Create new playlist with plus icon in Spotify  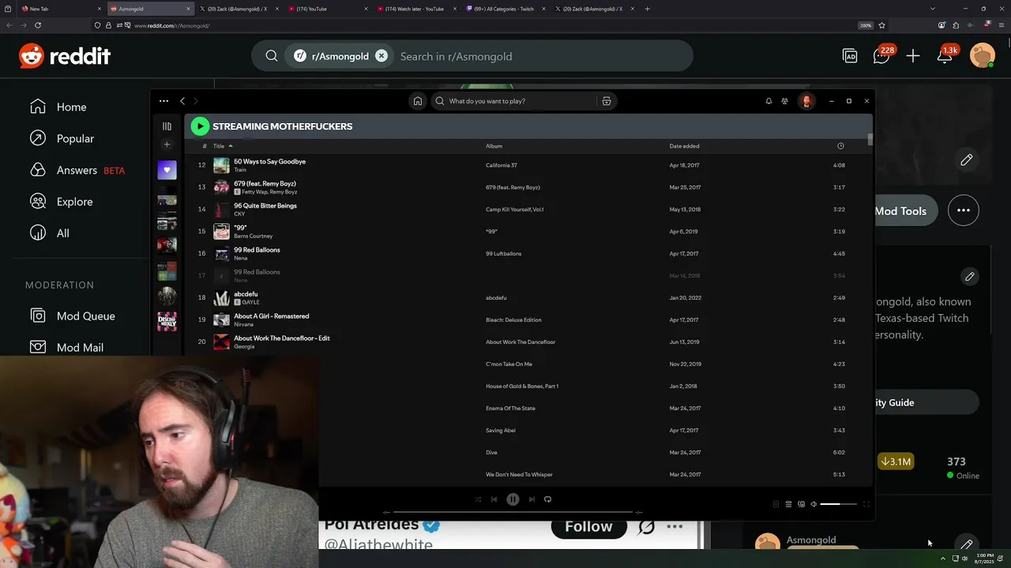167,144
